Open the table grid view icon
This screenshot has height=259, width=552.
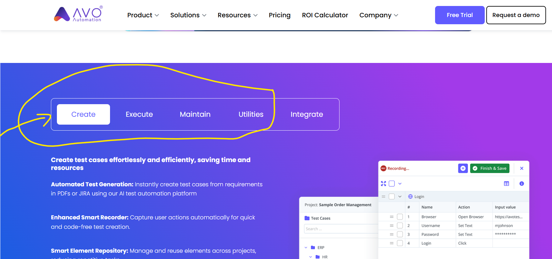pyautogui.click(x=506, y=183)
